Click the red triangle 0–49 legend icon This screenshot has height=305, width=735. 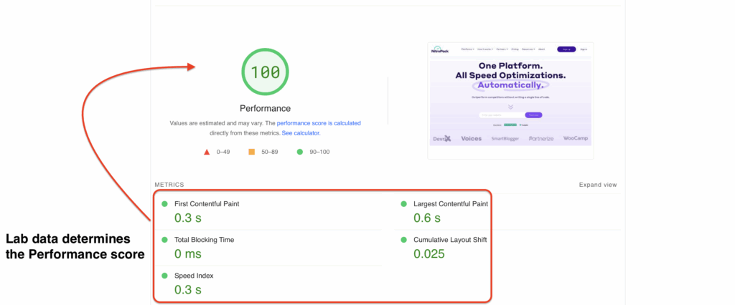pyautogui.click(x=207, y=152)
